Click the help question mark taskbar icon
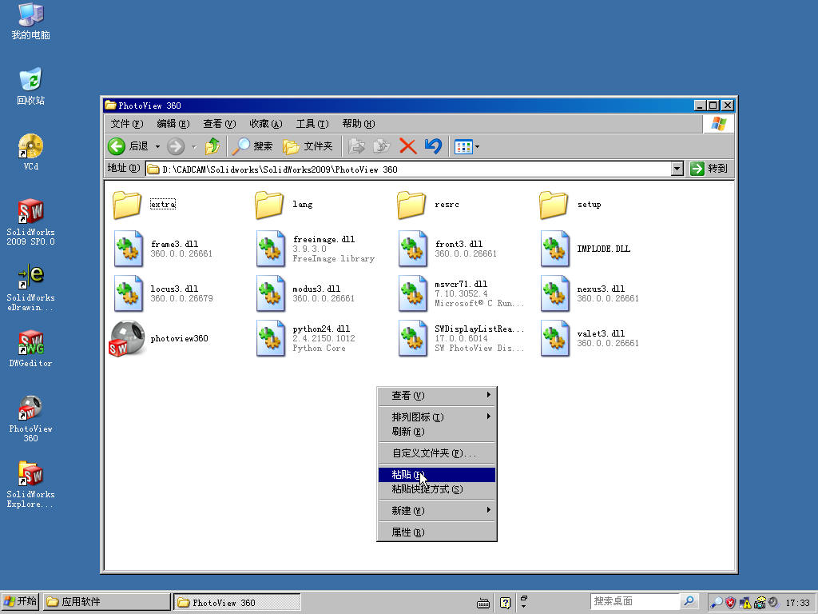Image resolution: width=818 pixels, height=614 pixels. tap(505, 603)
